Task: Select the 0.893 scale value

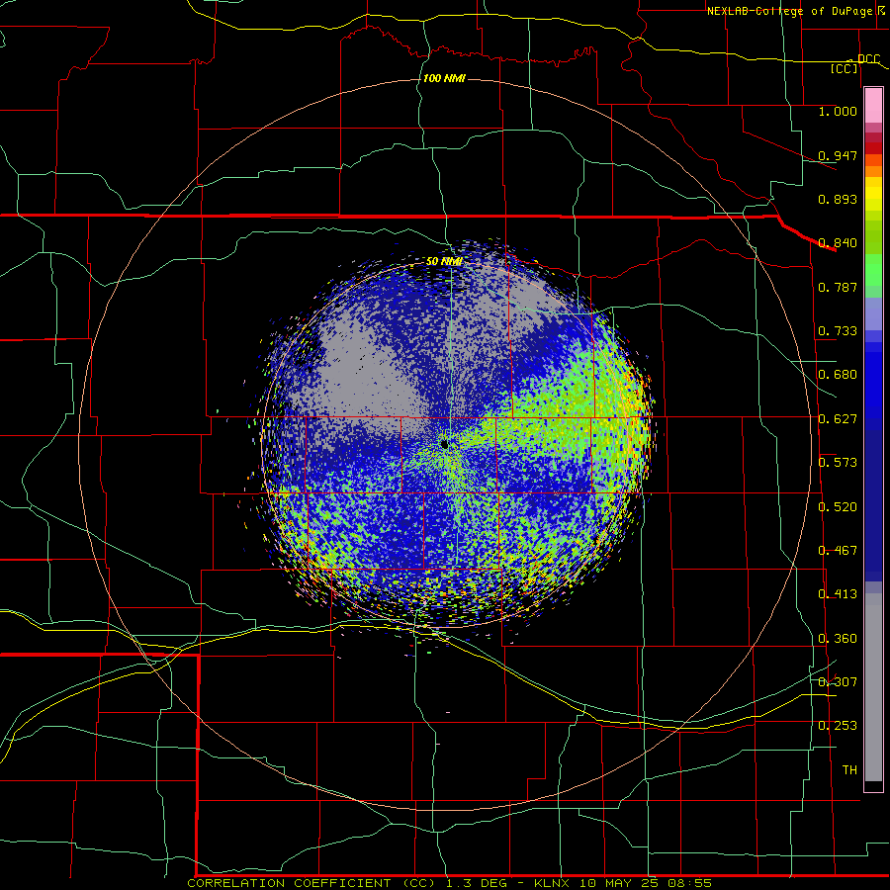Action: (838, 199)
